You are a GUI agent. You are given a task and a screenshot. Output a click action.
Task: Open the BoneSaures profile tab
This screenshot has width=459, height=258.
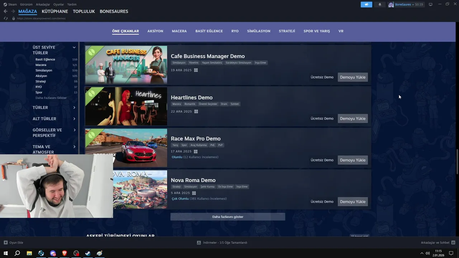[x=114, y=11]
